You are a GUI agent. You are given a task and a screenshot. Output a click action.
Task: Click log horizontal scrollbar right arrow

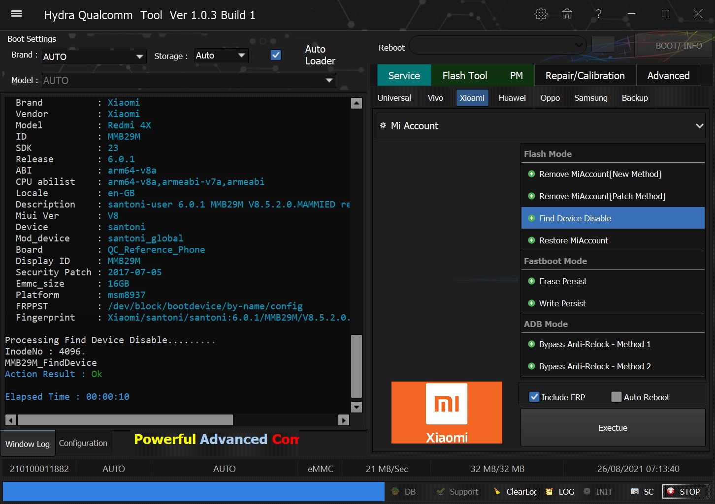click(x=344, y=420)
